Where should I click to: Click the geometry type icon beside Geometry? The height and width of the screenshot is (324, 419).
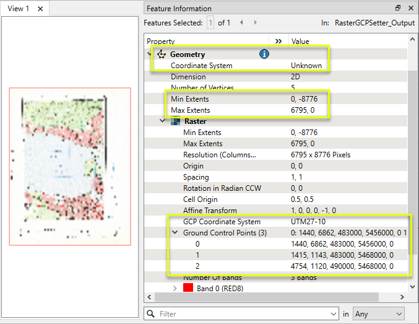point(162,55)
